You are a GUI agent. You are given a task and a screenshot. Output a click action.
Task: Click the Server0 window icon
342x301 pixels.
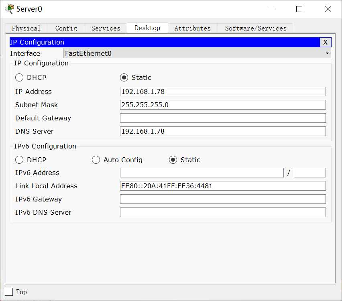tap(10, 9)
